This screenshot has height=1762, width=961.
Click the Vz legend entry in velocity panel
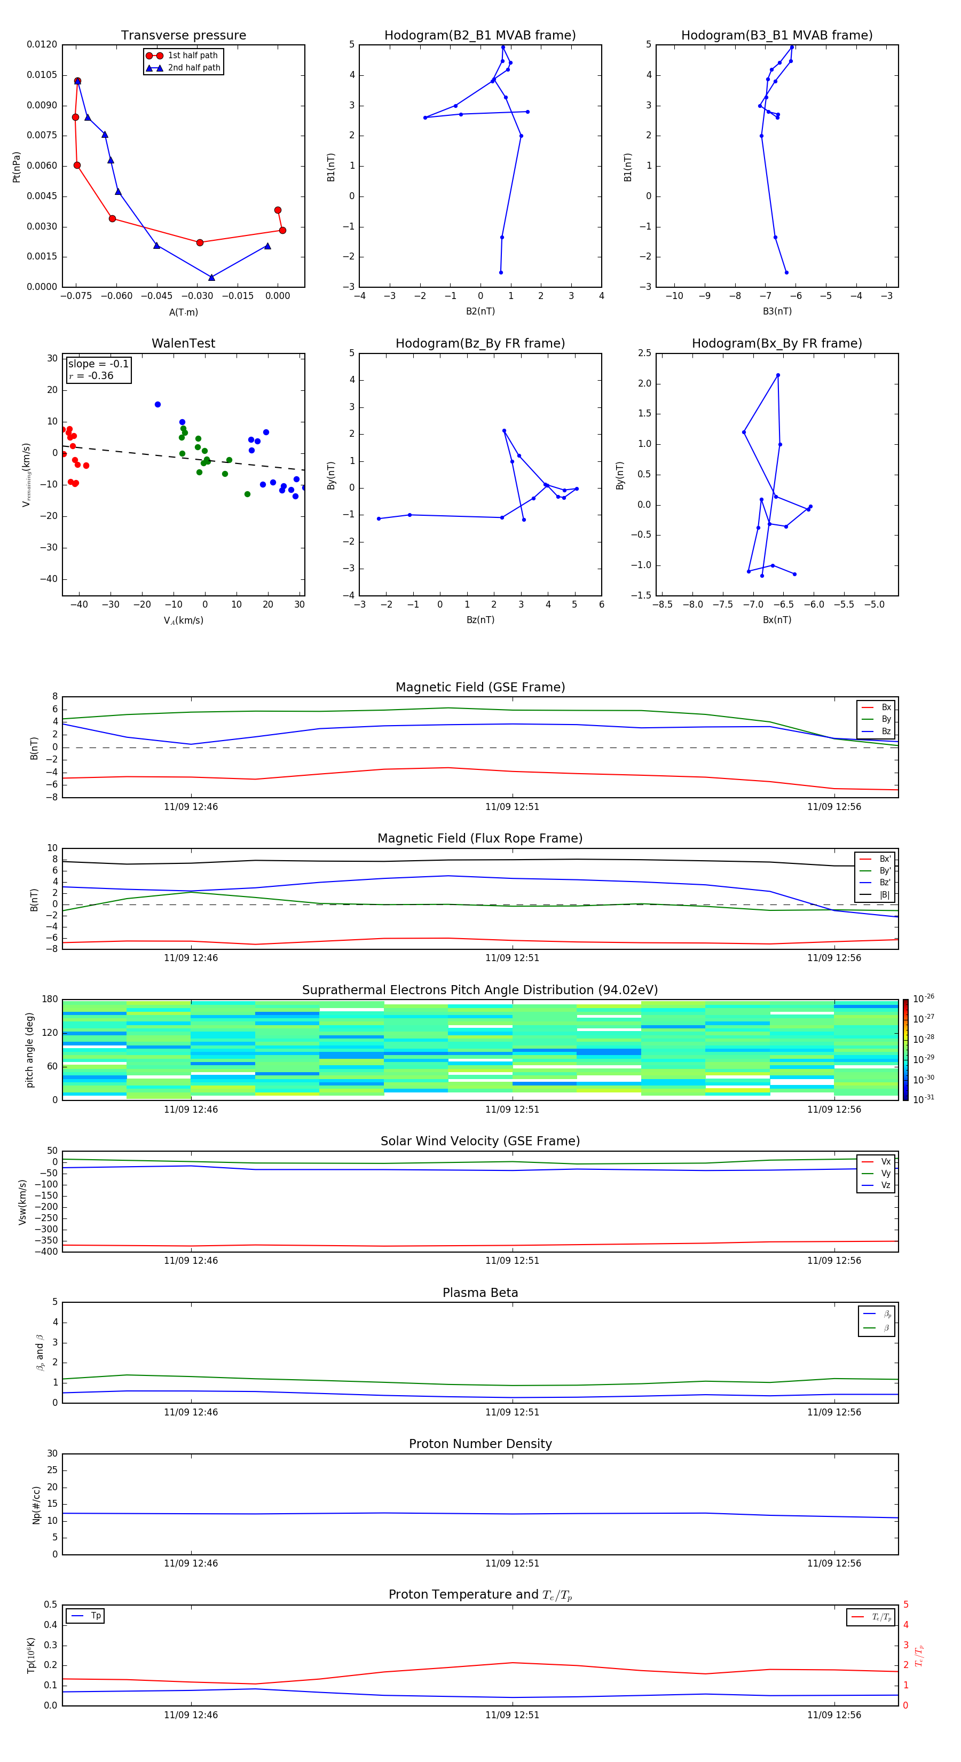[x=876, y=1185]
